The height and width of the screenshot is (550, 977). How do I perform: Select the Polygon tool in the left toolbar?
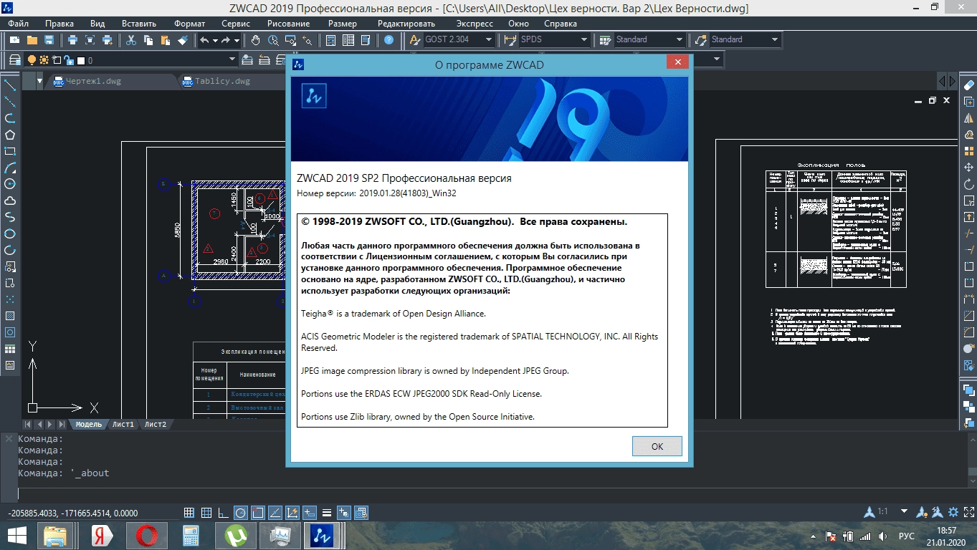coord(10,135)
